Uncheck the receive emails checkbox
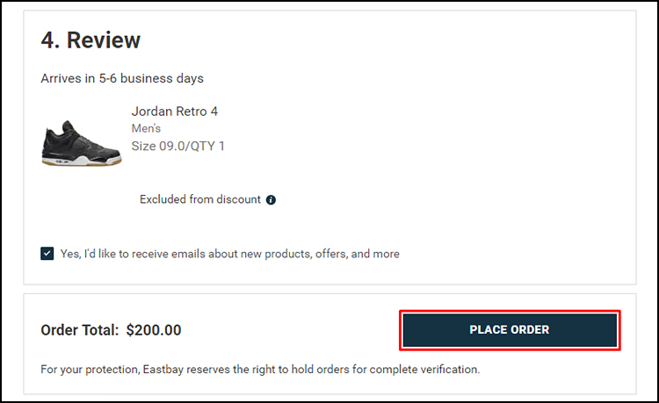659x403 pixels. [47, 254]
